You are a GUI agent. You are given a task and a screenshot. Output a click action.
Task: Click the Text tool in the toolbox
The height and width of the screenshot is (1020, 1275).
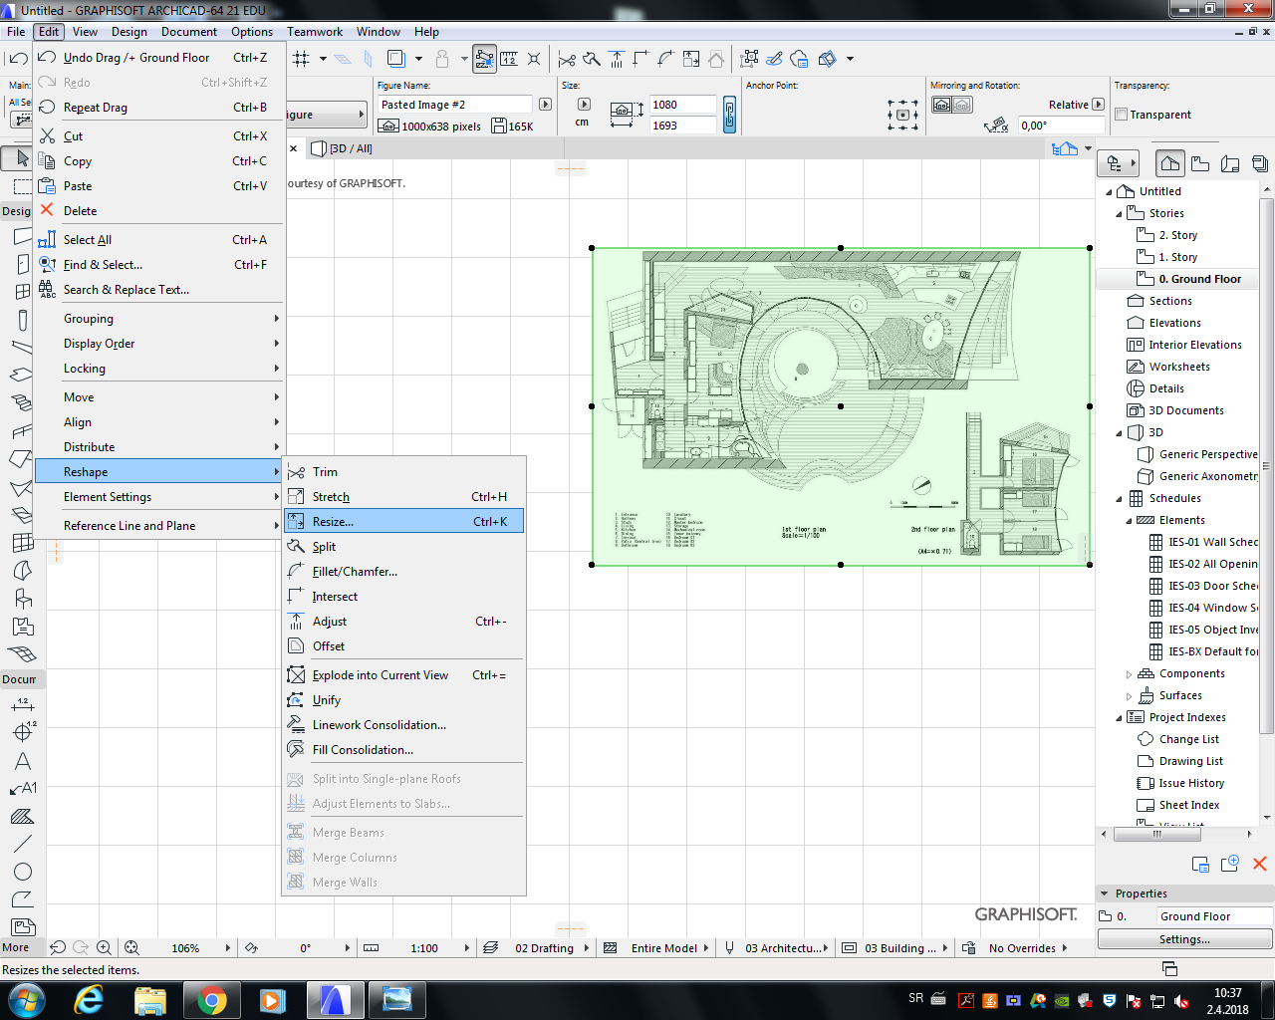point(22,761)
